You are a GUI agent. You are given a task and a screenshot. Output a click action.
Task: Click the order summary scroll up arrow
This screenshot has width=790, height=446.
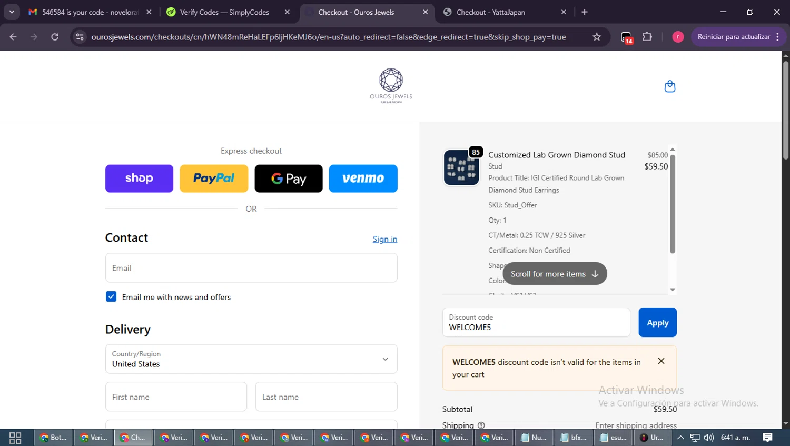tap(673, 150)
